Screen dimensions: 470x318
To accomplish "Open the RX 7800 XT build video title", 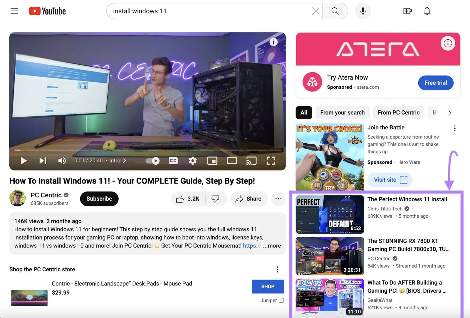I will [x=408, y=245].
